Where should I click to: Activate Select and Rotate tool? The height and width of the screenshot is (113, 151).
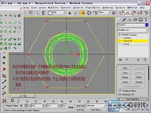tap(89, 13)
